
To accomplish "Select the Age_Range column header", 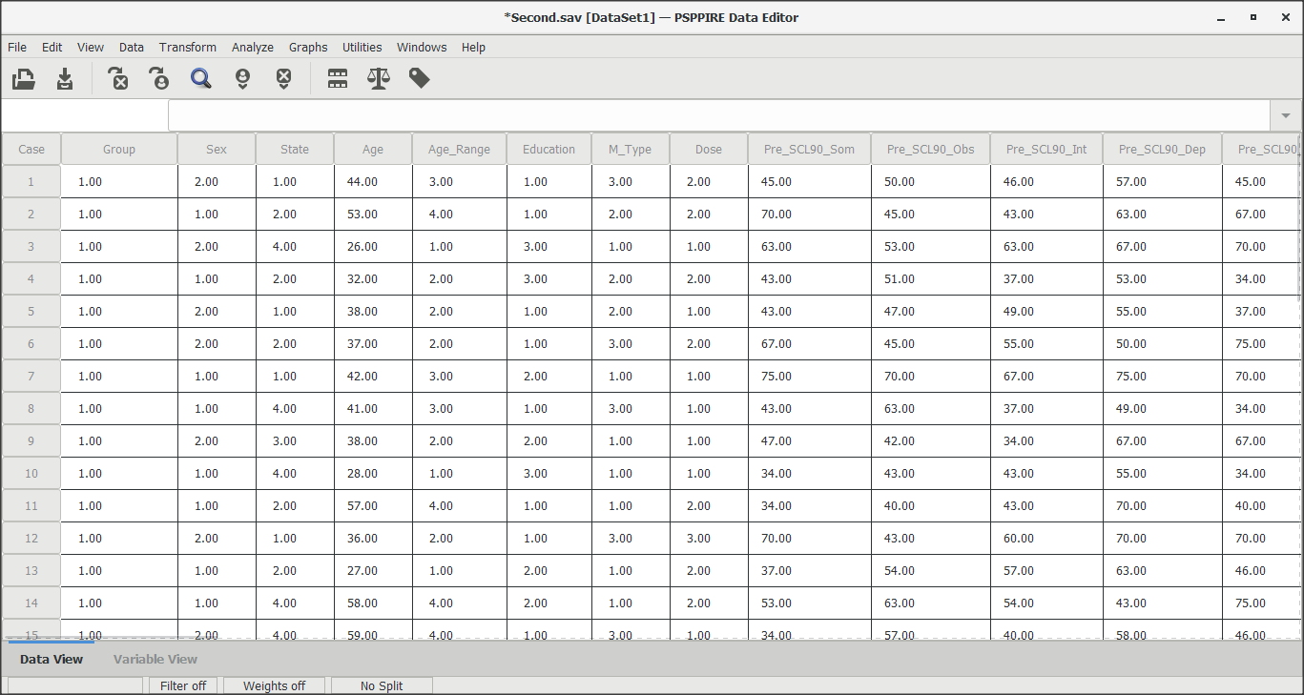I will [459, 149].
